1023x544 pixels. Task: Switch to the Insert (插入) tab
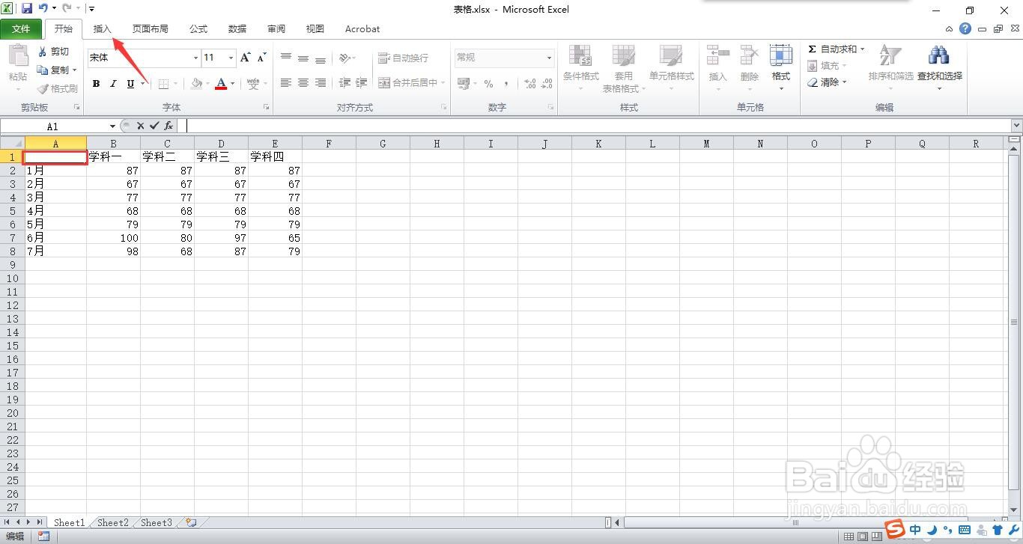pyautogui.click(x=103, y=29)
